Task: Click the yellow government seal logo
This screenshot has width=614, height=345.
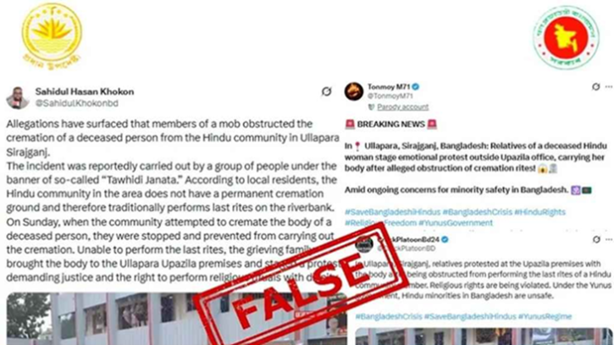Action: [52, 37]
